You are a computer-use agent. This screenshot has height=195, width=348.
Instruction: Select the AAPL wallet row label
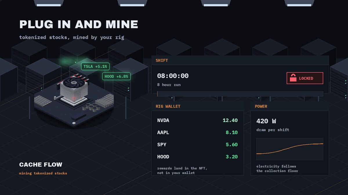163,133
